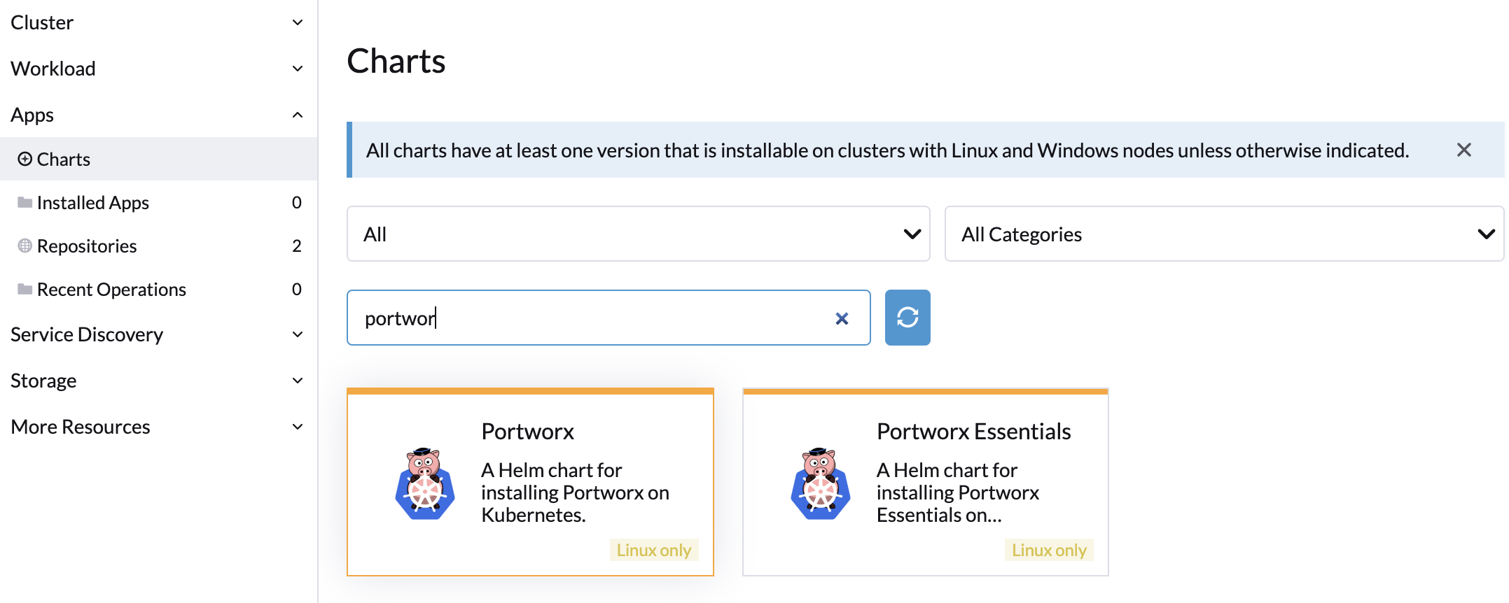Click the Repositories count 2
The image size is (1509, 603).
click(297, 246)
